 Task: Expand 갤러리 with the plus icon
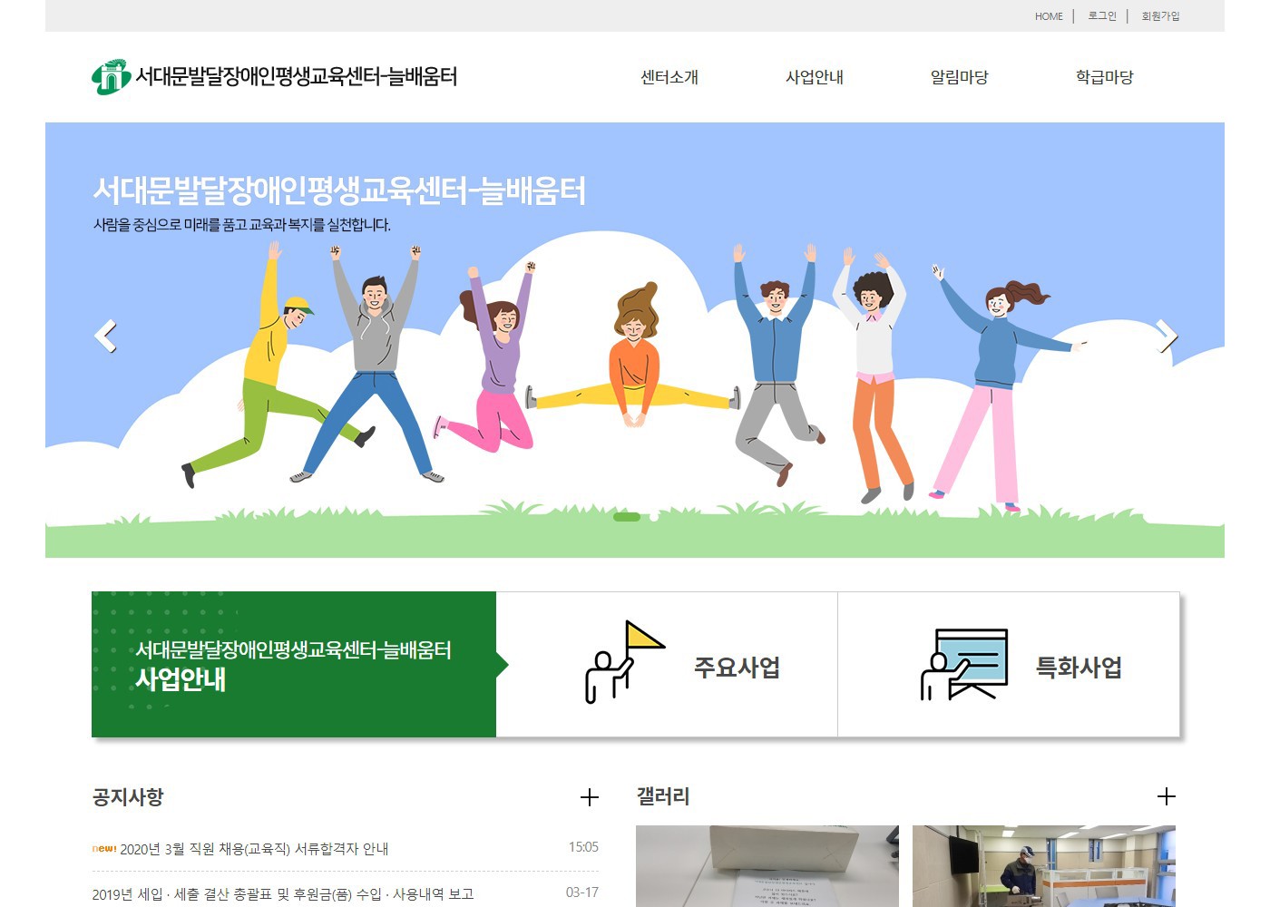pos(1166,796)
